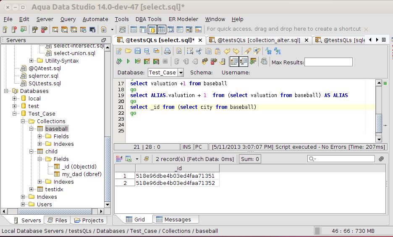
Task: Click the Print icon in editor toolbar
Action: pyautogui.click(x=167, y=51)
